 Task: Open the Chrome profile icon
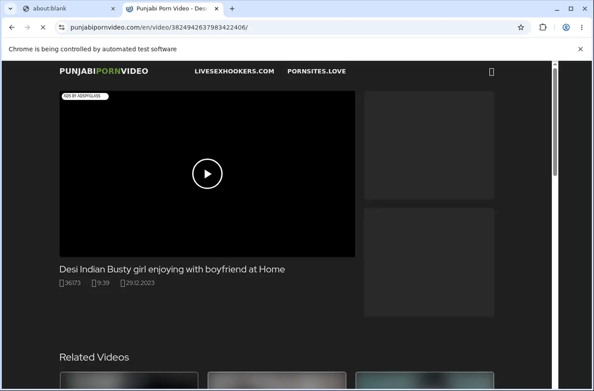[x=566, y=28]
